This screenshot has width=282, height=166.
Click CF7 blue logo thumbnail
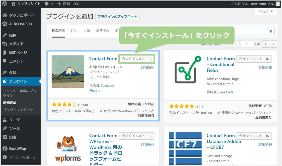(185, 149)
